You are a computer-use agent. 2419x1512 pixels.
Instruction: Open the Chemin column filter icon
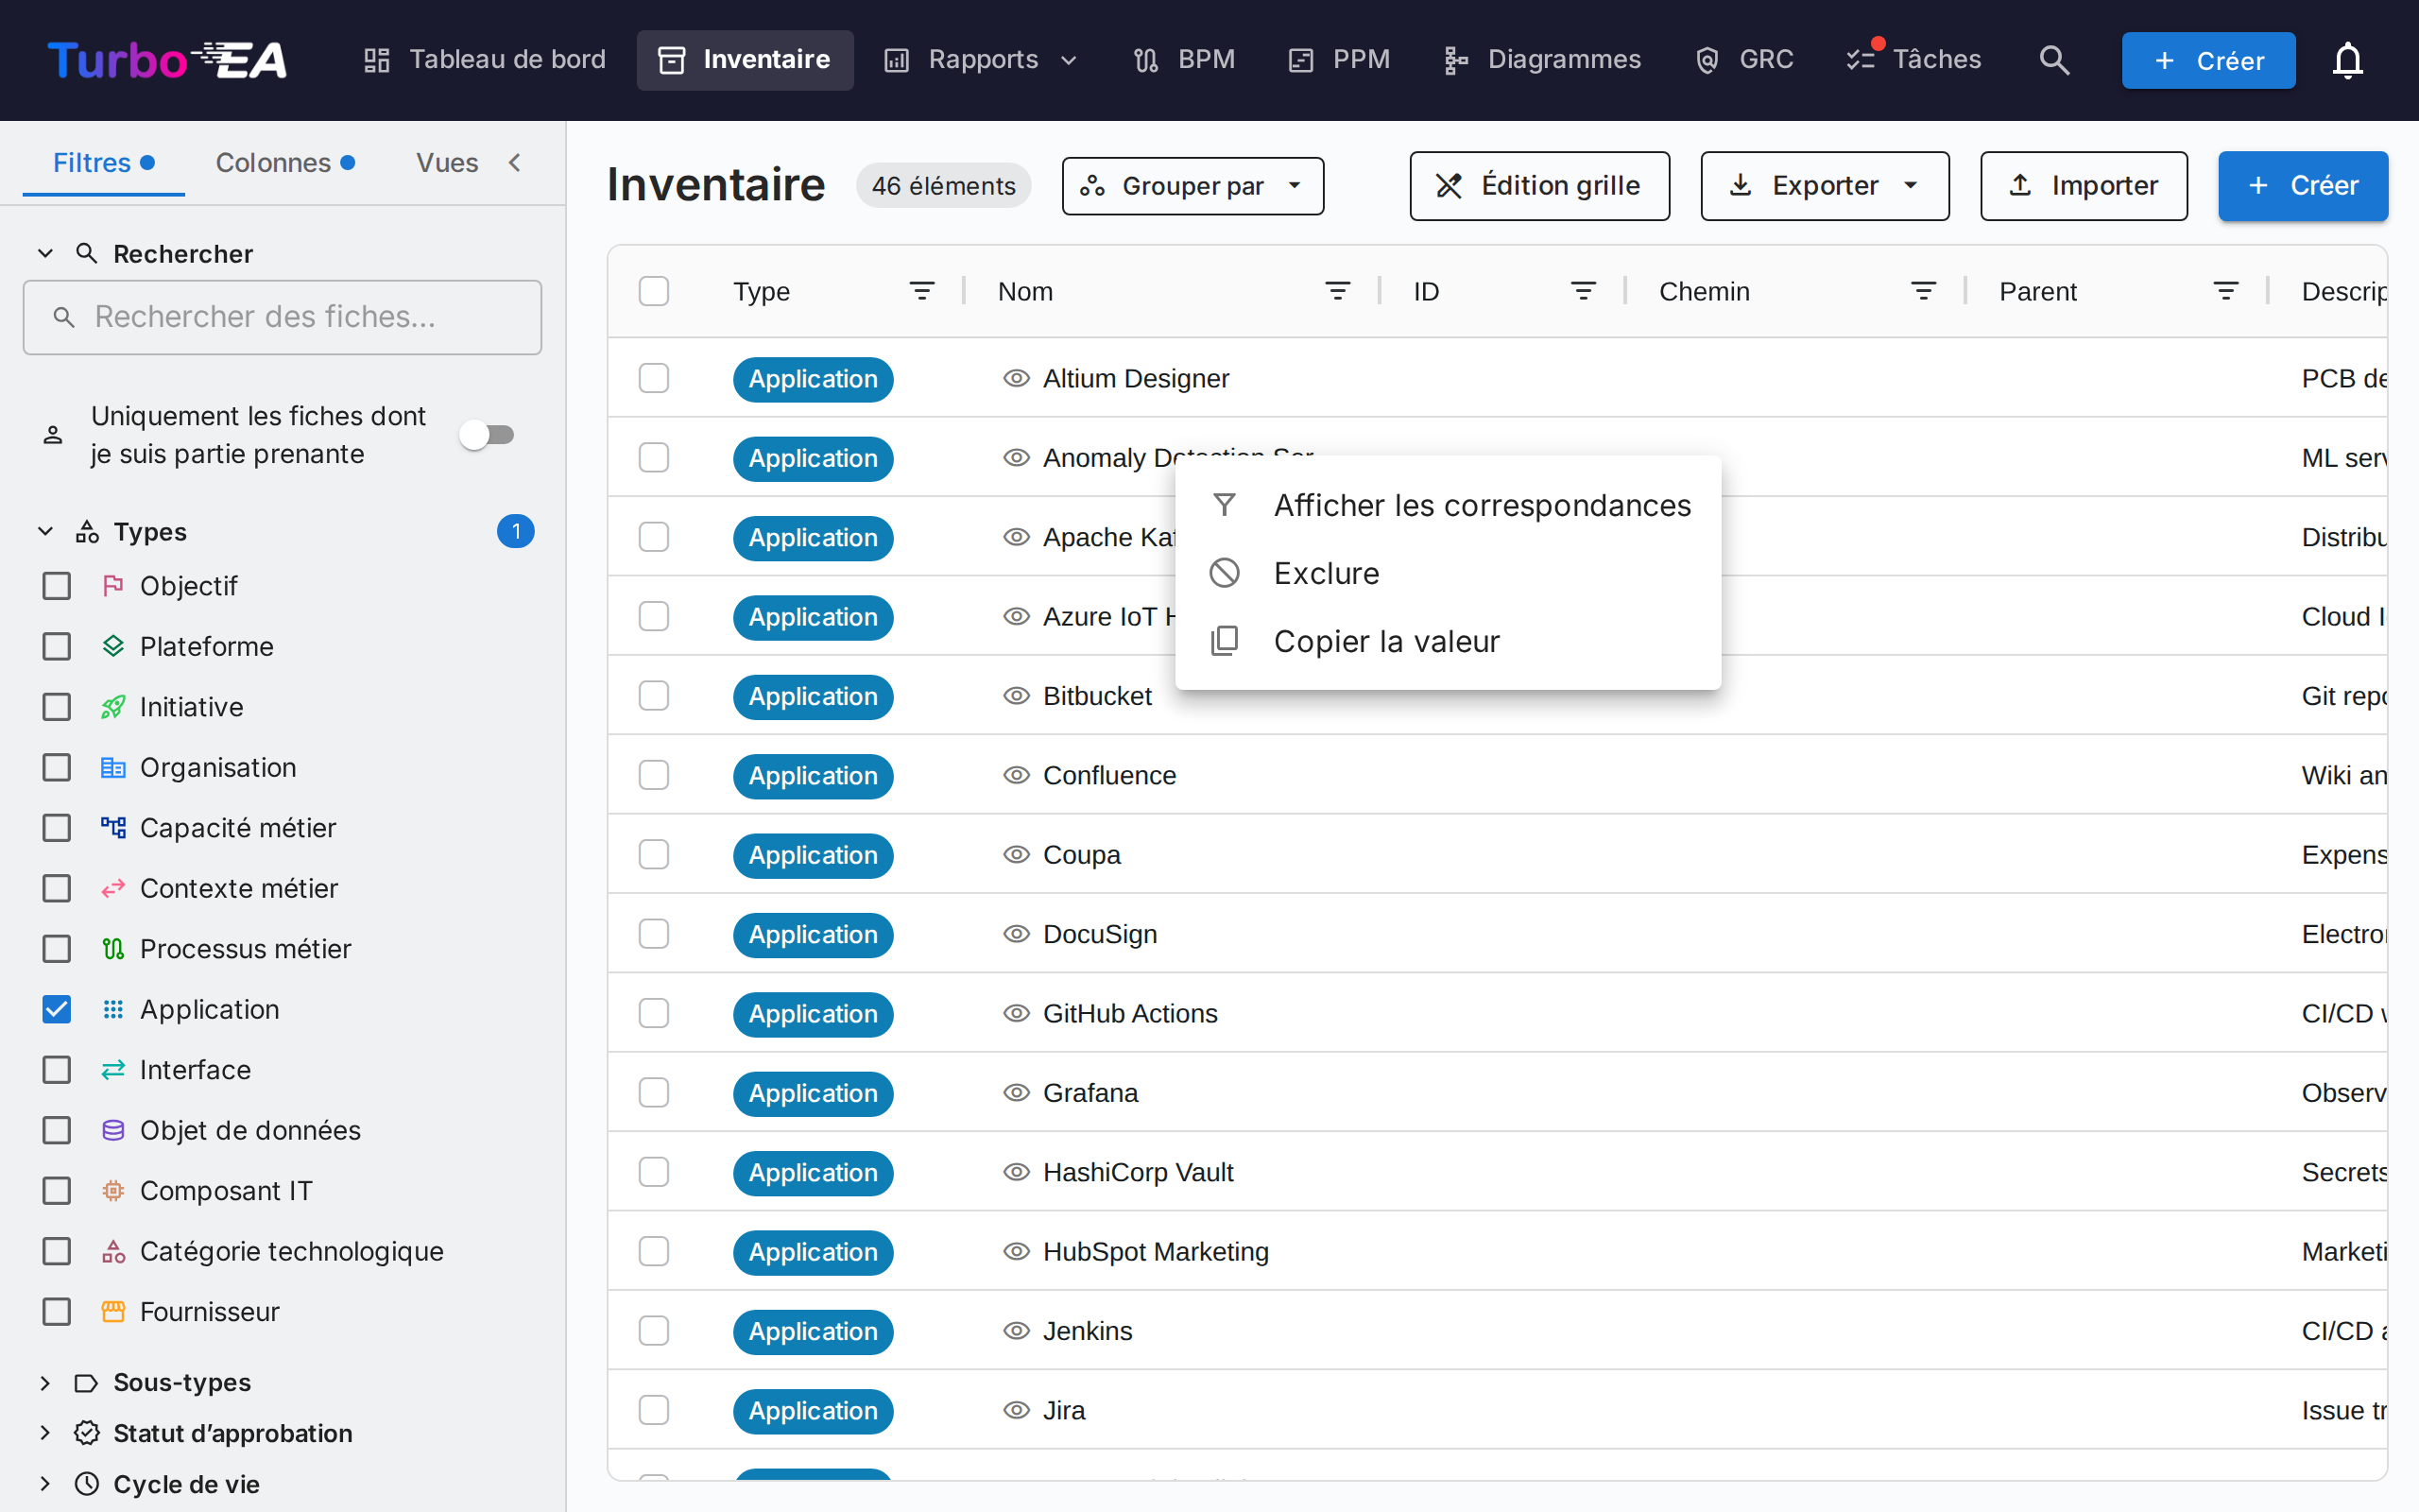point(1923,291)
